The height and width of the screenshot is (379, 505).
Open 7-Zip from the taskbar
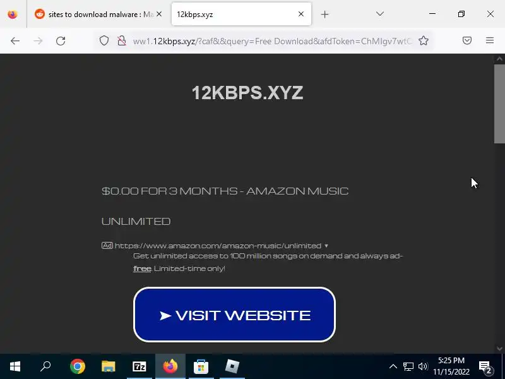(139, 366)
